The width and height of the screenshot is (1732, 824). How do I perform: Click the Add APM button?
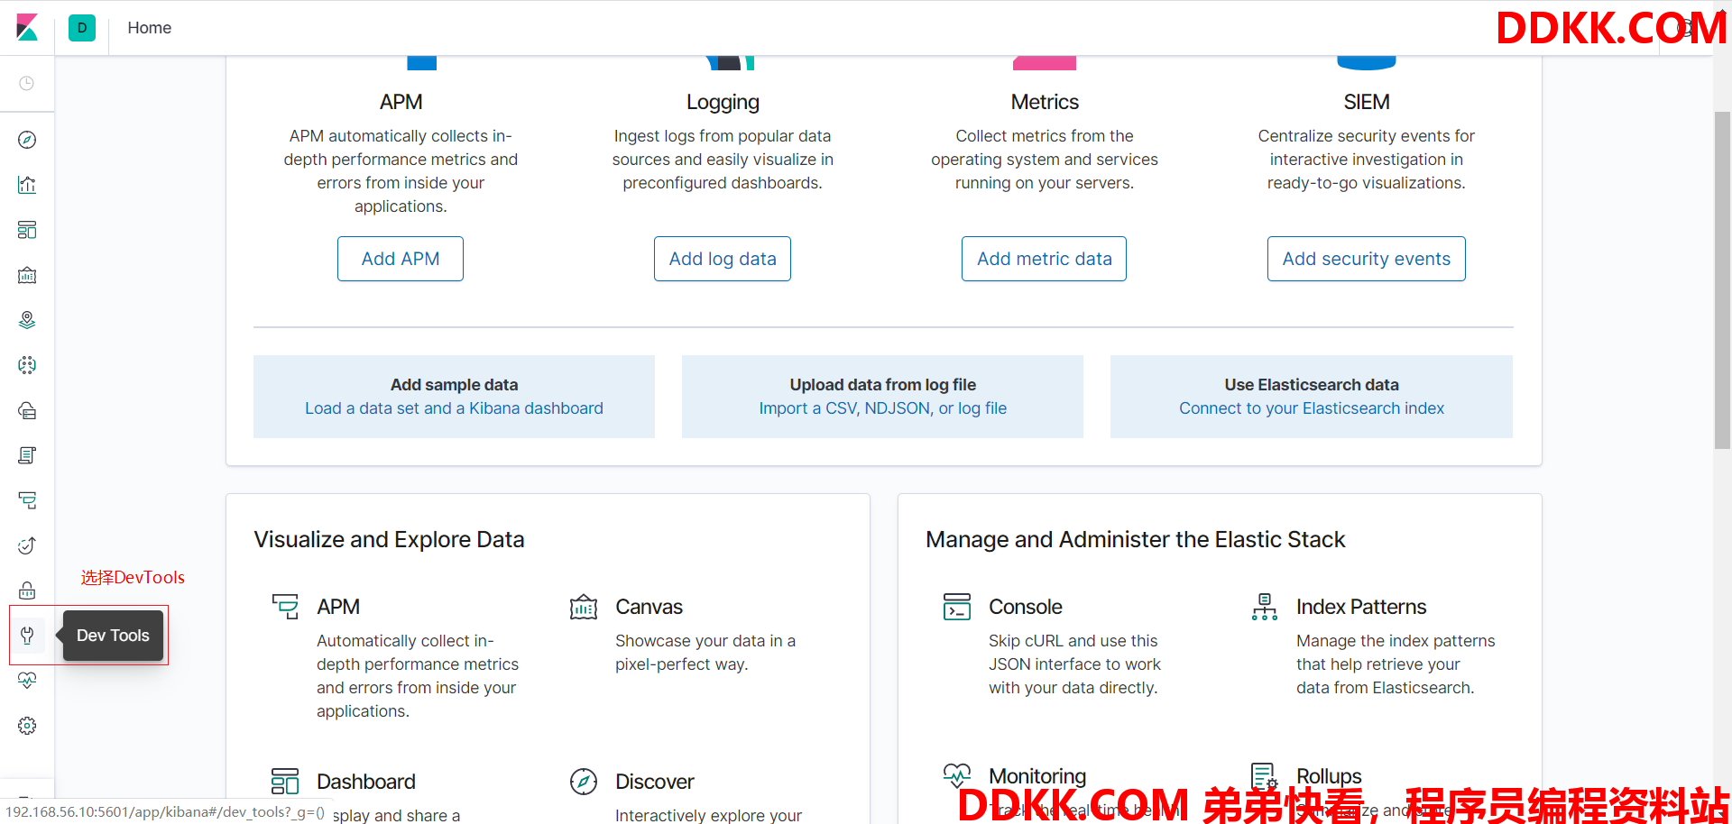tap(401, 259)
